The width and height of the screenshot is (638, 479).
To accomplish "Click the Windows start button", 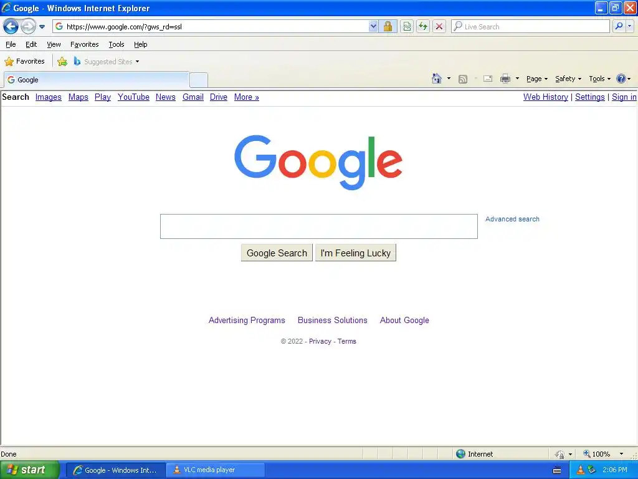I will (30, 470).
